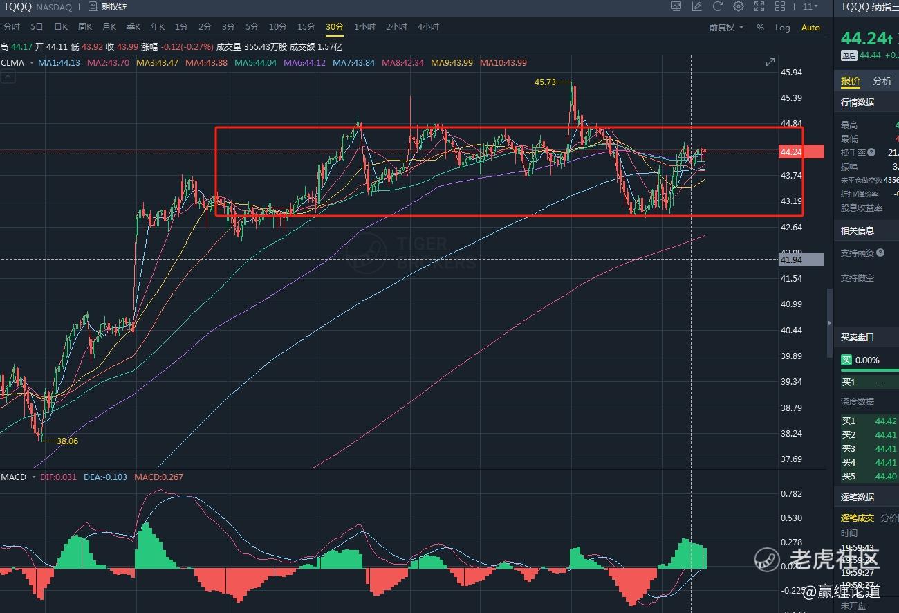Viewport: 899px width, 613px height.
Task: Expand the chart panel using diagonal arrows icon
Action: (x=770, y=62)
